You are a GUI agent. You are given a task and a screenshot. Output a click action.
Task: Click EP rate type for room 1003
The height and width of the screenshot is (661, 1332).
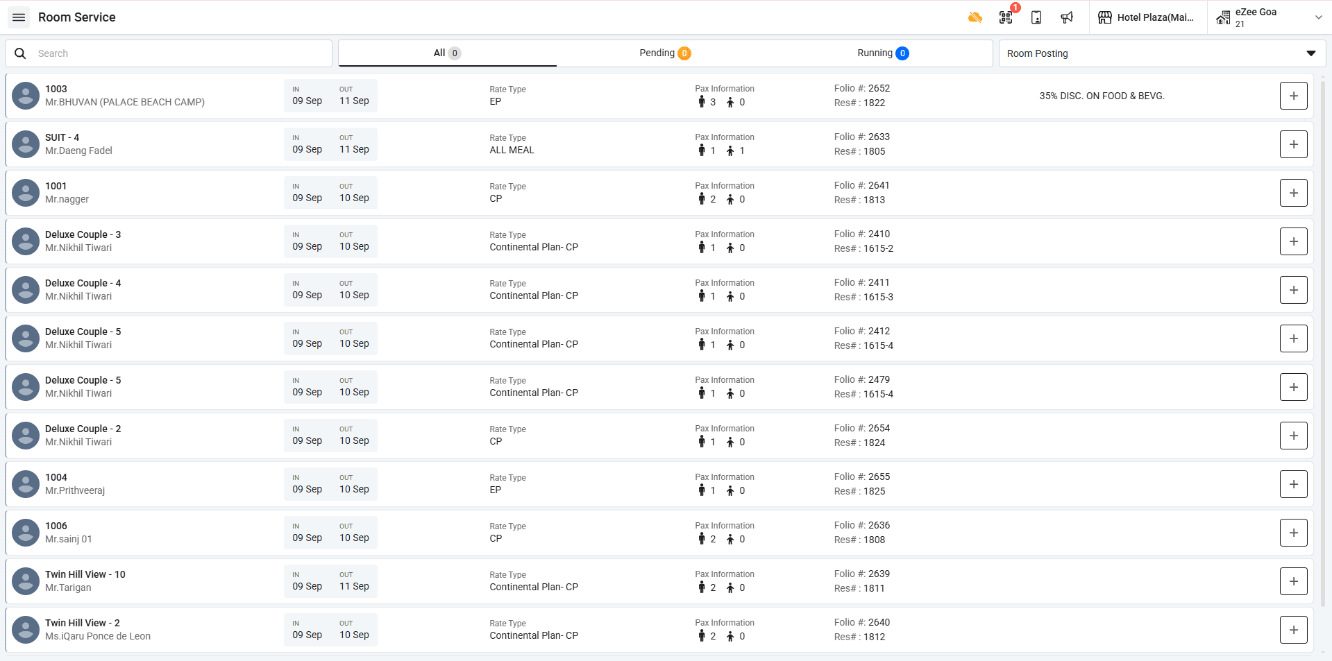coord(496,101)
